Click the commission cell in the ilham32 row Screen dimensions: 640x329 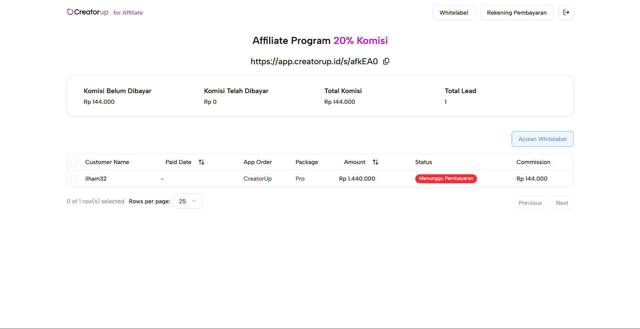click(532, 179)
